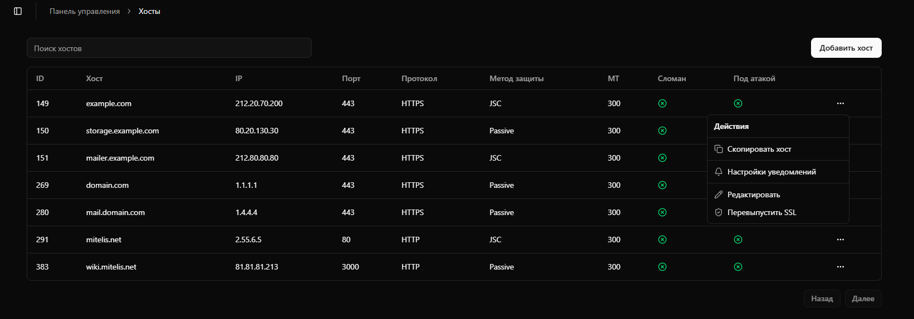914x319 pixels.
Task: Toggle the sidebar panel icon
Action: (18, 11)
